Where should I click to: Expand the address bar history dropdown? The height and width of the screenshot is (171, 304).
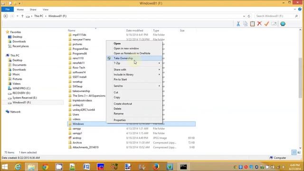pos(244,16)
